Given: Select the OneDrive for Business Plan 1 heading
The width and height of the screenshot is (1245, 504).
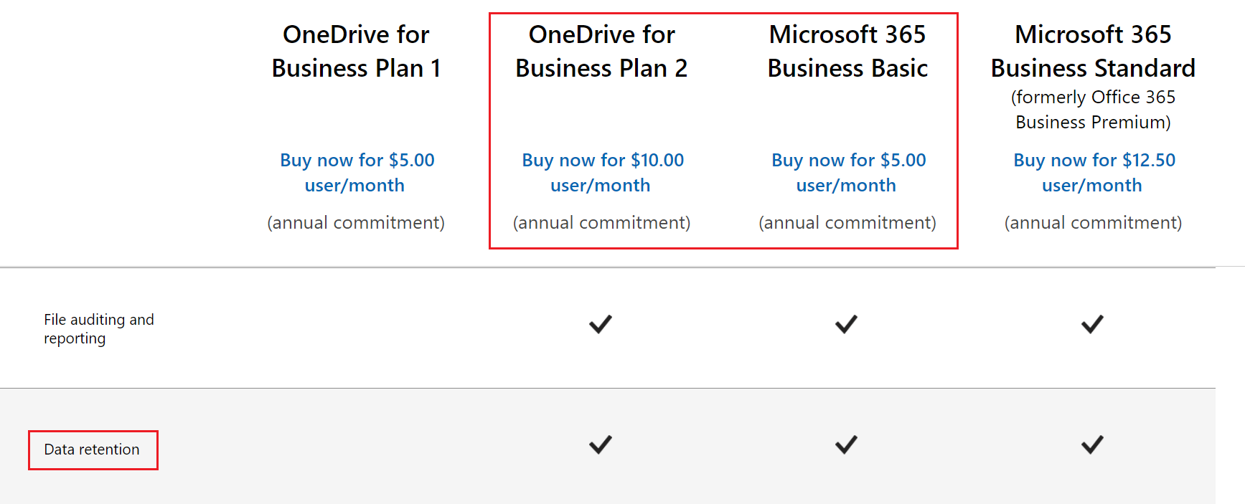Looking at the screenshot, I should 356,51.
